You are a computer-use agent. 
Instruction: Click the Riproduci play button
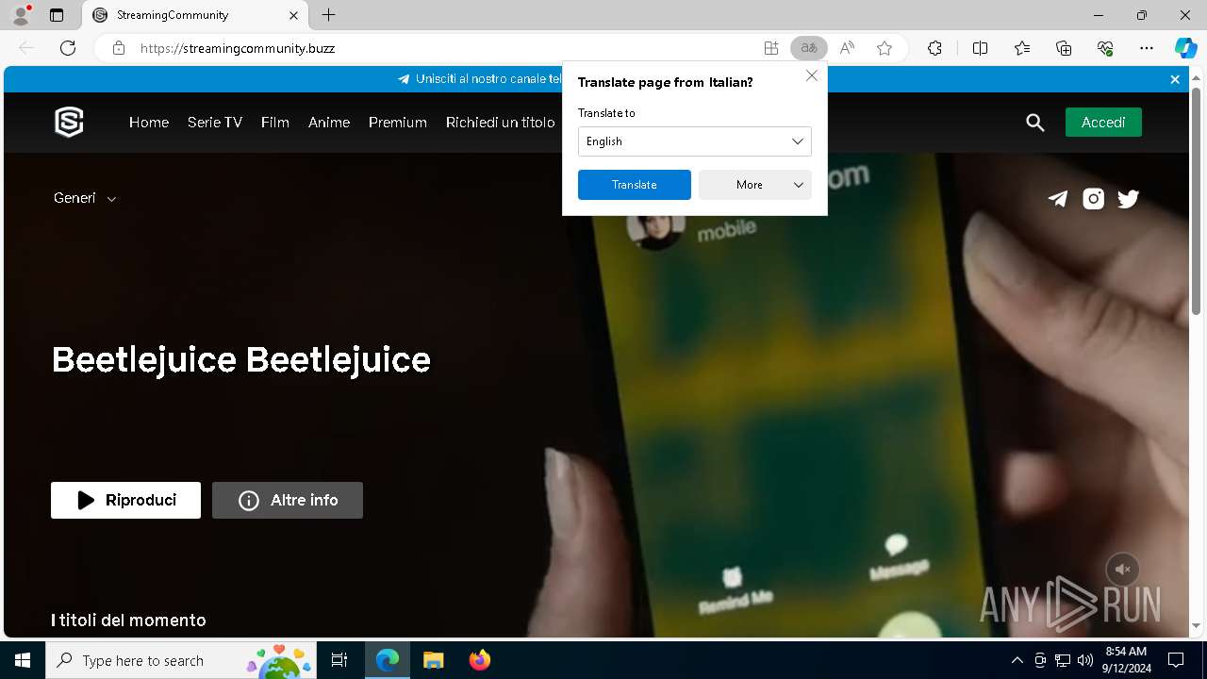click(125, 501)
